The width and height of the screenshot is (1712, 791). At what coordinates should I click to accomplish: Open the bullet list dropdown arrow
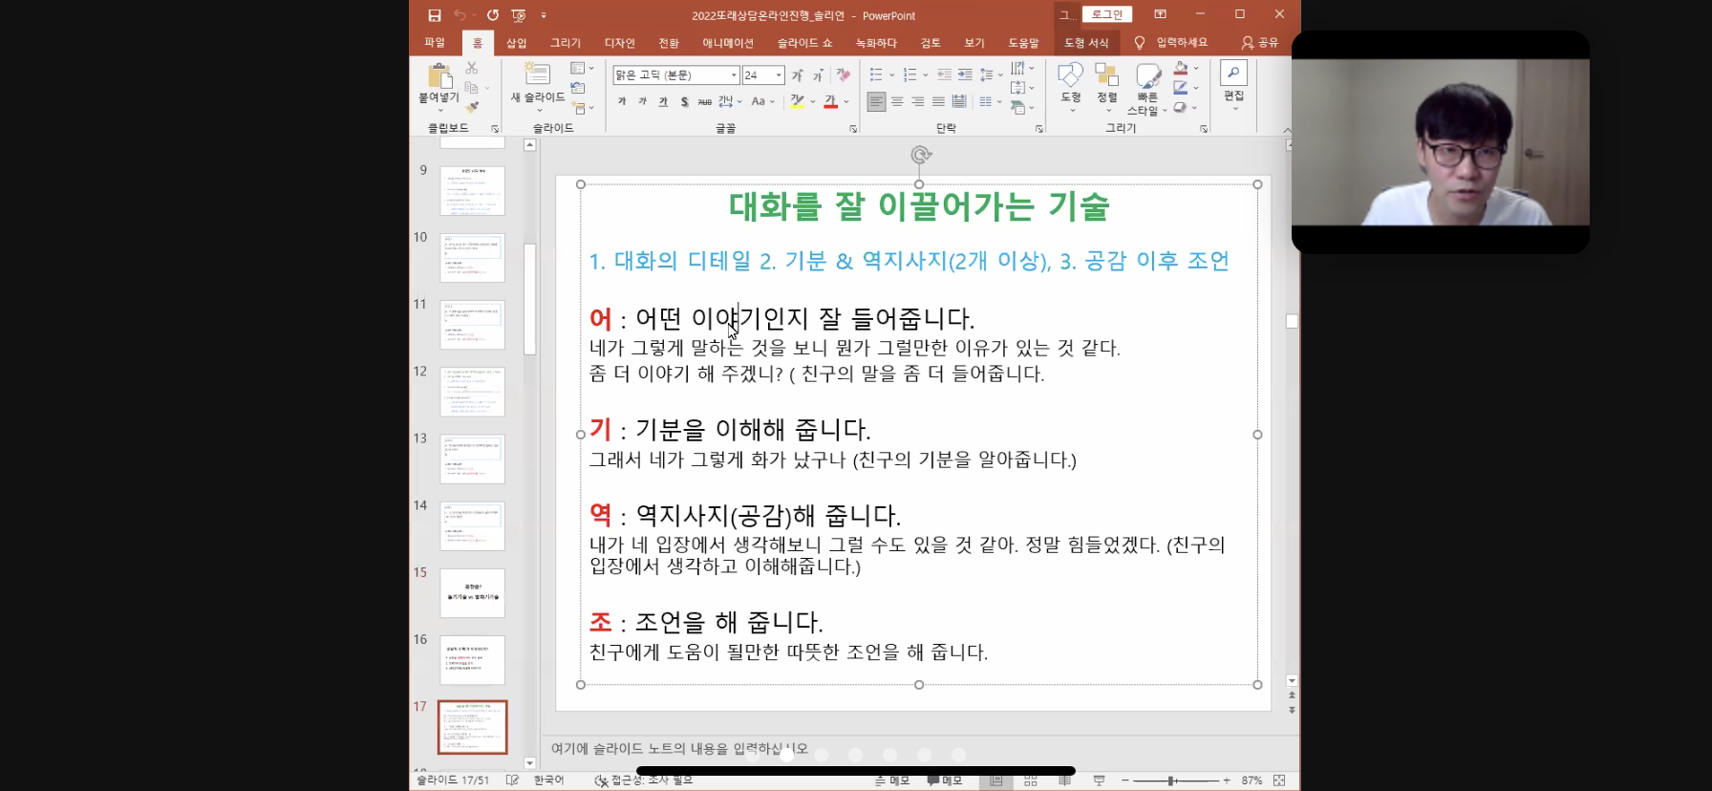pyautogui.click(x=891, y=75)
